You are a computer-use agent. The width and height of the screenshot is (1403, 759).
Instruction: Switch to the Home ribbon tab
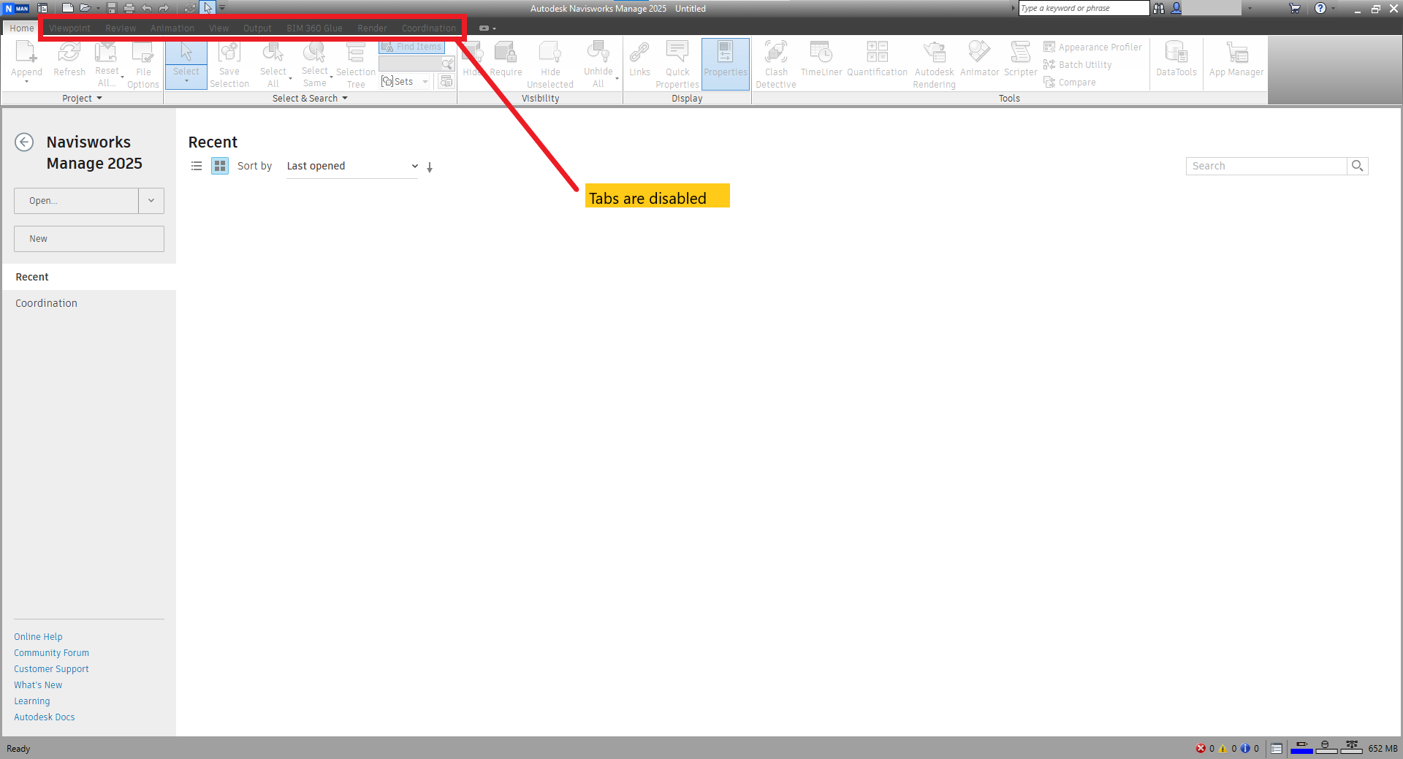pyautogui.click(x=21, y=28)
